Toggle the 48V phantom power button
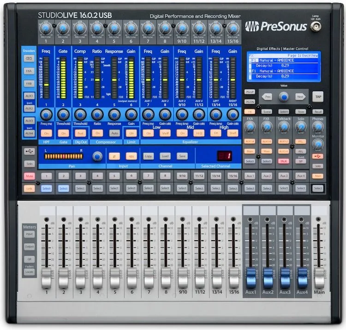346x330 pixels. (x=131, y=156)
